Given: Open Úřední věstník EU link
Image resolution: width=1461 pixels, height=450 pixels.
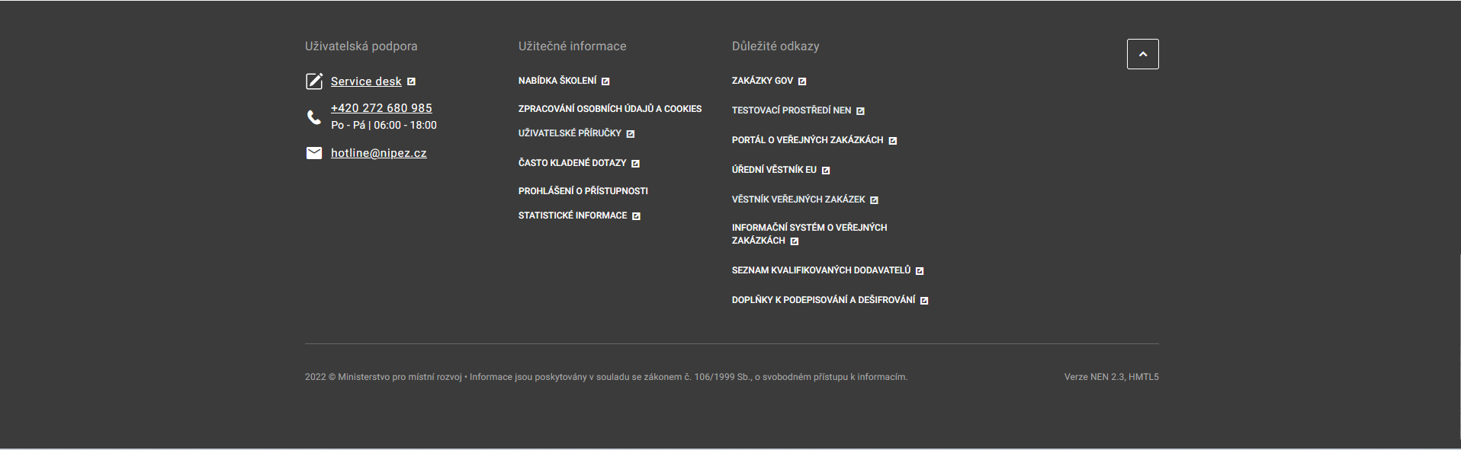Looking at the screenshot, I should click(x=774, y=170).
